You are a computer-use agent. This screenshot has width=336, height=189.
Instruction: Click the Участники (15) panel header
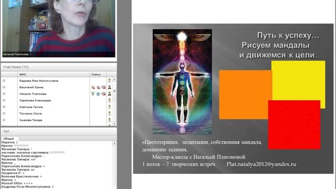click(59, 67)
